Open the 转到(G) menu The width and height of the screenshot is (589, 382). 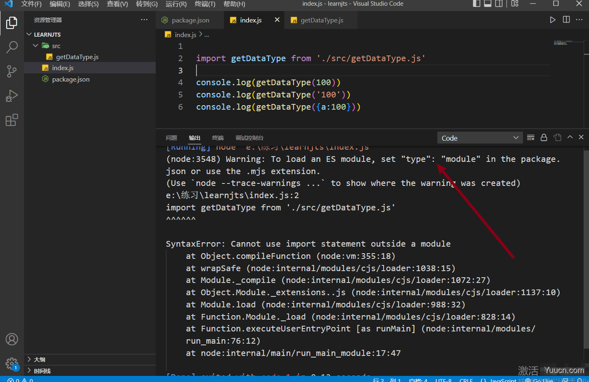point(147,4)
